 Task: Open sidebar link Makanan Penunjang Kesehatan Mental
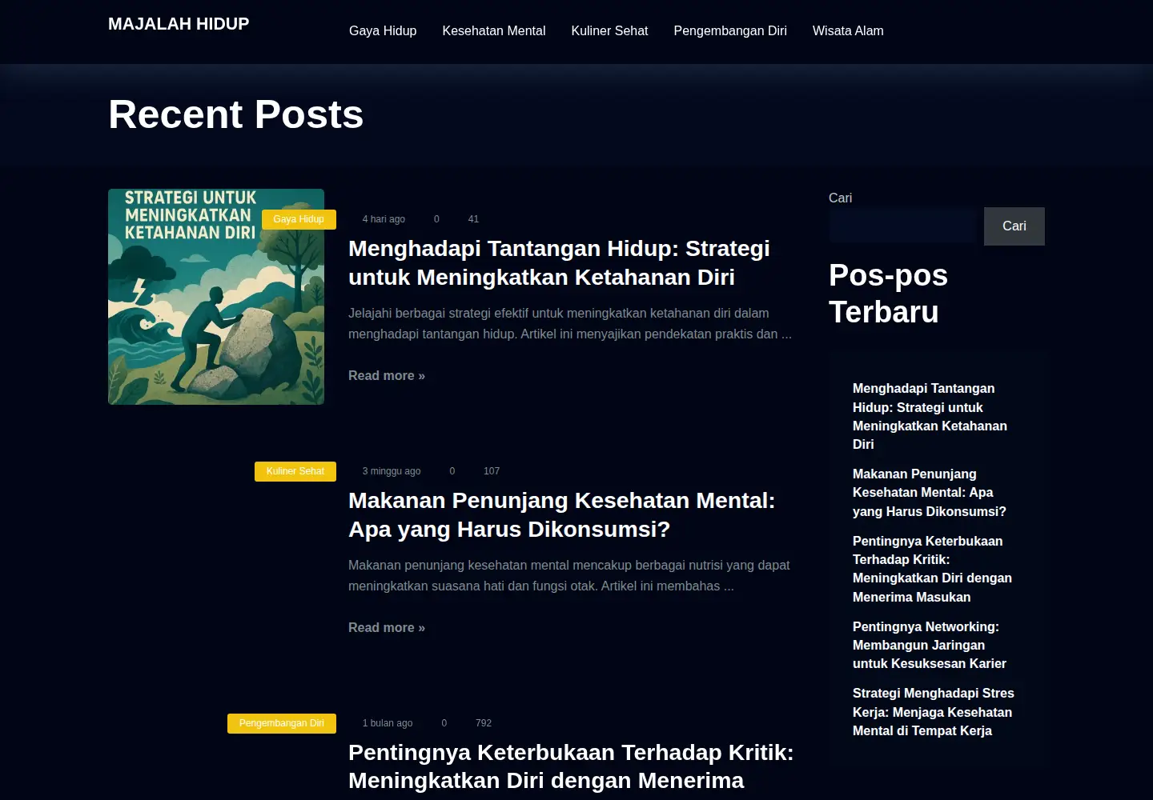[x=930, y=493]
